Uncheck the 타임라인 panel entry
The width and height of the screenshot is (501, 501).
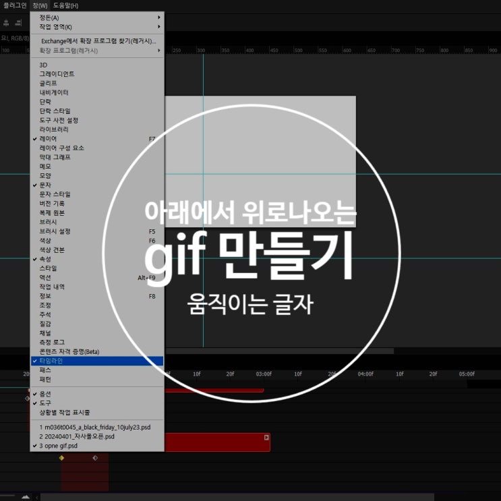[x=97, y=361]
